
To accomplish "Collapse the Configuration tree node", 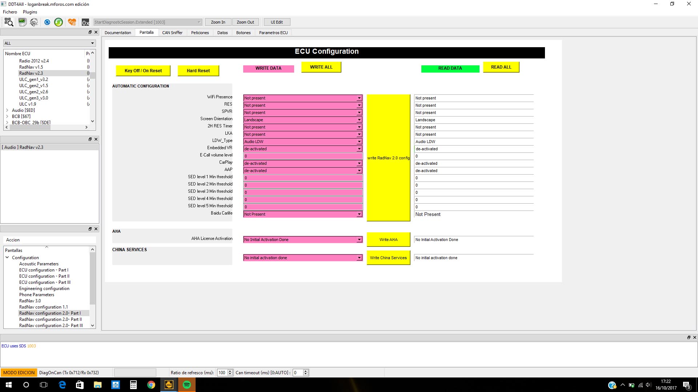I will click(x=7, y=257).
